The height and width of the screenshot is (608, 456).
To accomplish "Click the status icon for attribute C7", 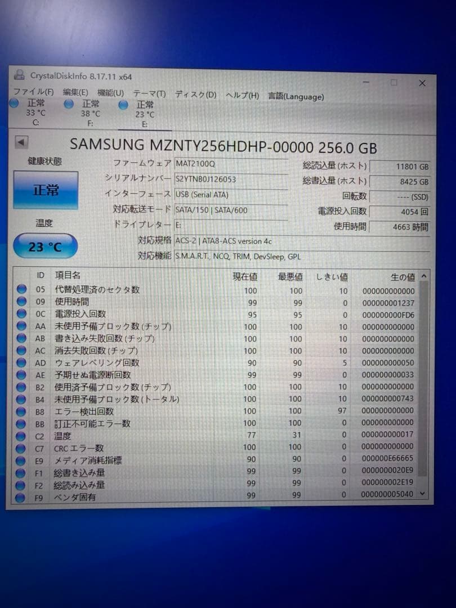I will 21,449.
